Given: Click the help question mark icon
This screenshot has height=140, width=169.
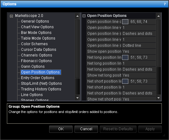Looking at the screenshot, I should click(165, 4).
